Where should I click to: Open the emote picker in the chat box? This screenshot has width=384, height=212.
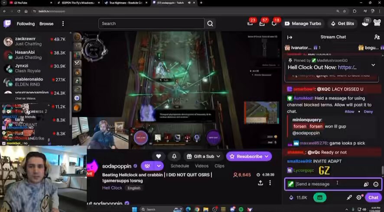click(376, 184)
